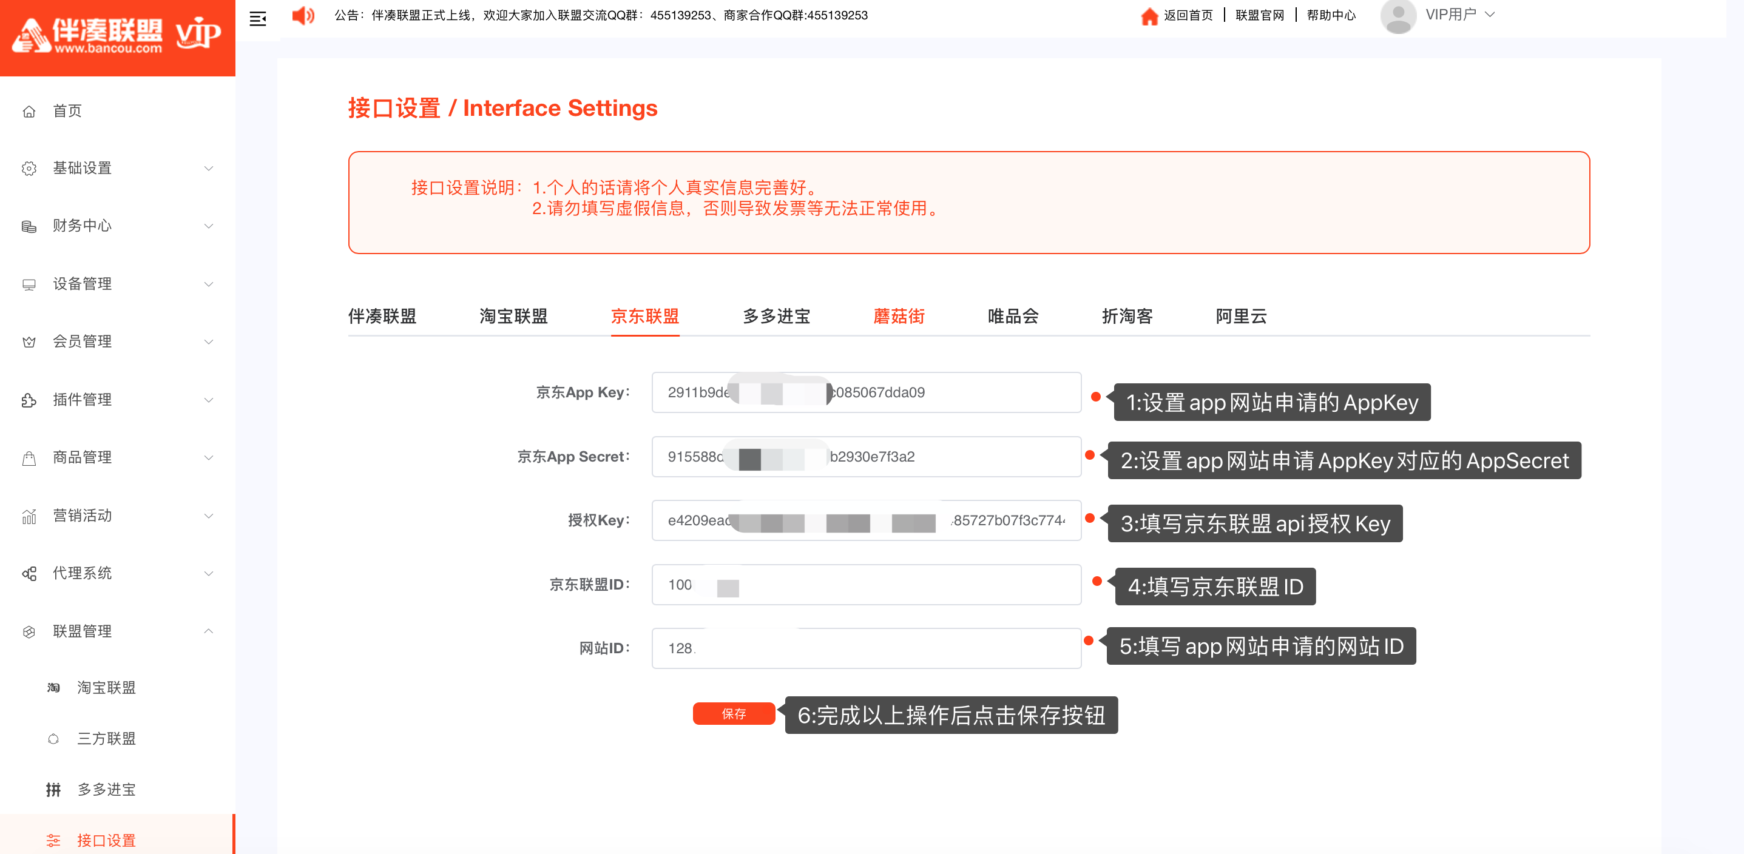Expand the 财务中心 menu chevron
The image size is (1744, 854).
tap(209, 226)
